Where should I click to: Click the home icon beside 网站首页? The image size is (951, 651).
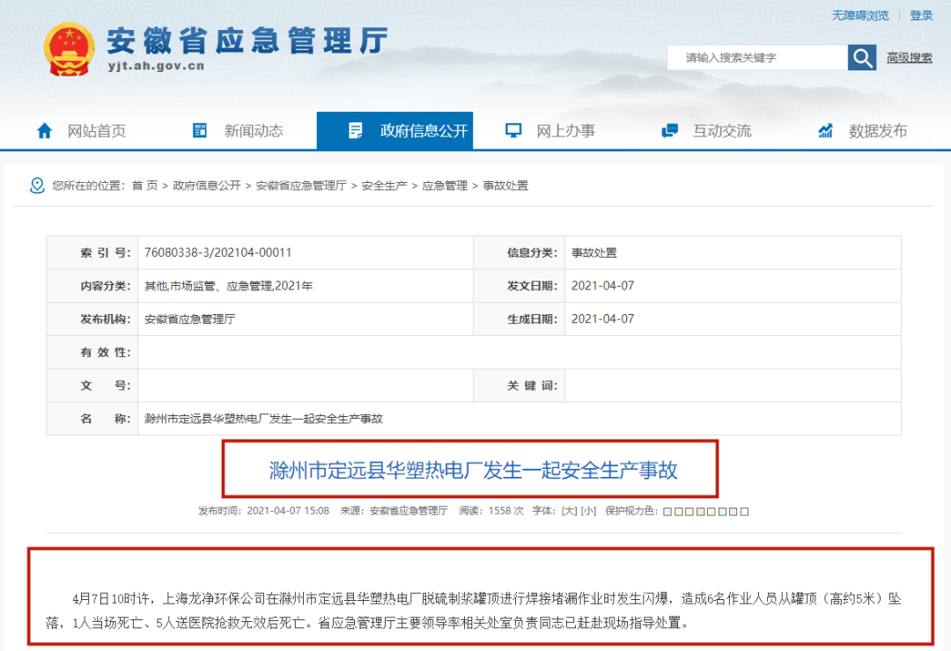point(44,131)
